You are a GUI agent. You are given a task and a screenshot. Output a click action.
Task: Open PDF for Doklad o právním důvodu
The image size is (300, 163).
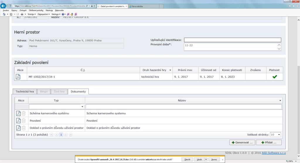[x=18, y=128]
